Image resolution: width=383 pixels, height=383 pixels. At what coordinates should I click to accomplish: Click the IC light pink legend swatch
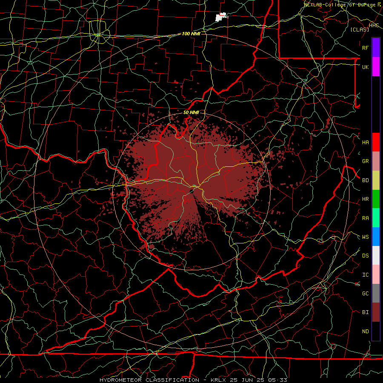[376, 274]
